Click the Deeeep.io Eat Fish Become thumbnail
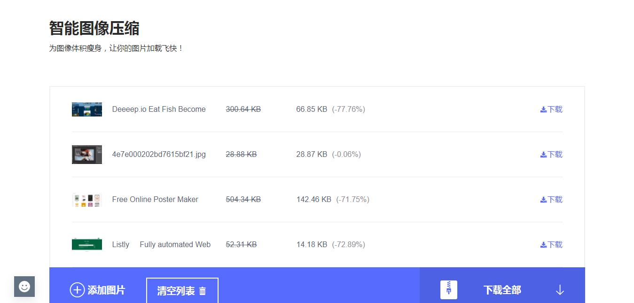Image resolution: width=634 pixels, height=303 pixels. 86,109
